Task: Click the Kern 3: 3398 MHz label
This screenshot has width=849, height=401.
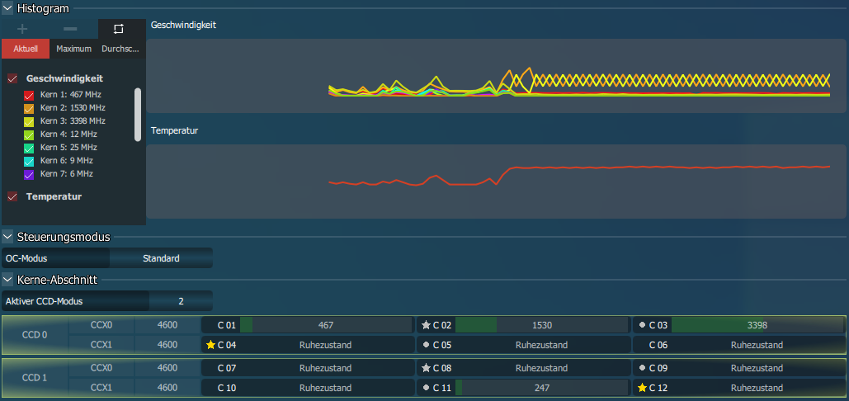Action: 73,120
